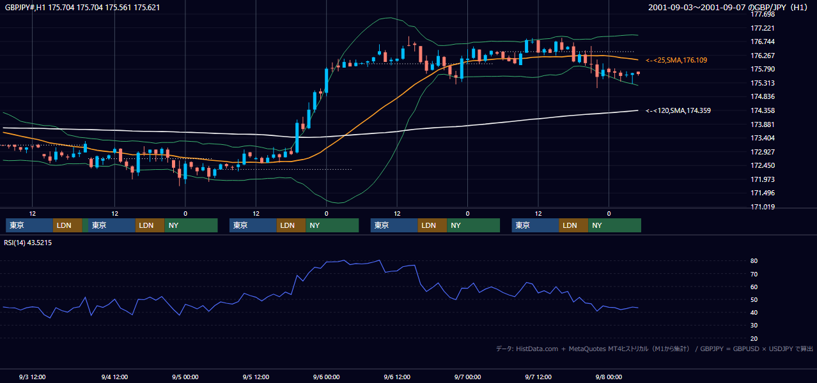Screen dimensions: 817x383
Task: Click price axis value 171.019
Action: pos(763,207)
